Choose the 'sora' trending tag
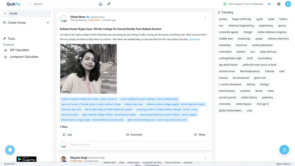The image size is (295, 166). (249, 110)
